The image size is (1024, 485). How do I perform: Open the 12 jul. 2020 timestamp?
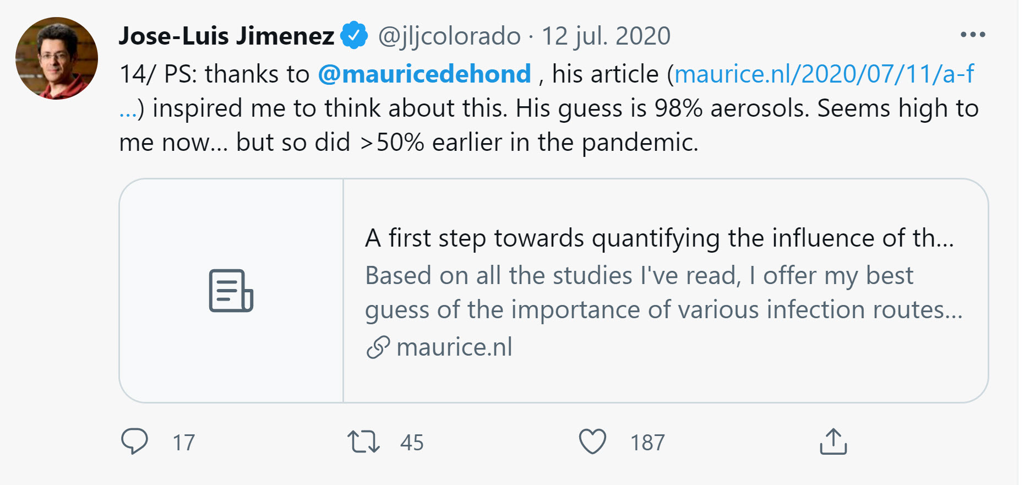(x=606, y=36)
